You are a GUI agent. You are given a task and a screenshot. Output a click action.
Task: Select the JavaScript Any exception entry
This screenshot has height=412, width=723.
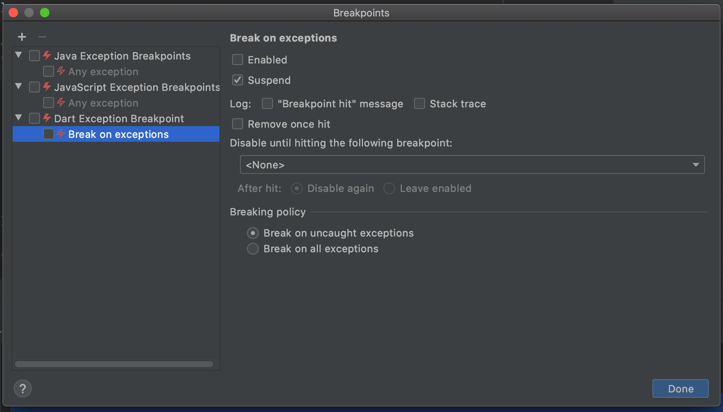click(103, 103)
